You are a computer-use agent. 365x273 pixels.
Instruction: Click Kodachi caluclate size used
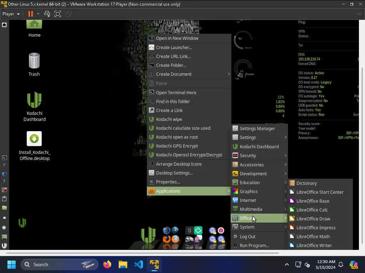pyautogui.click(x=189, y=128)
